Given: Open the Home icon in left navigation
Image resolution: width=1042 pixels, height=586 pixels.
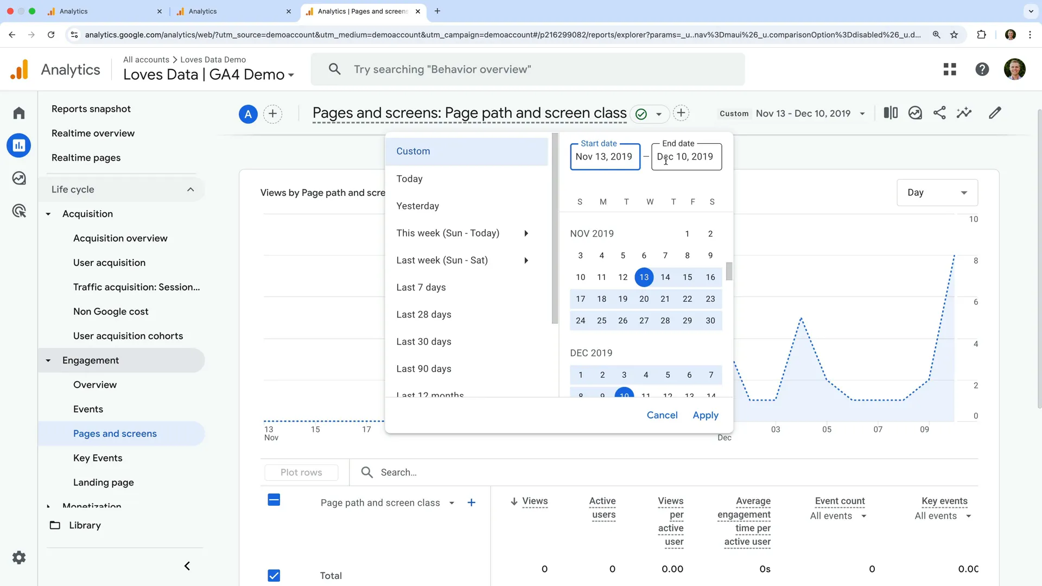Looking at the screenshot, I should (x=19, y=112).
